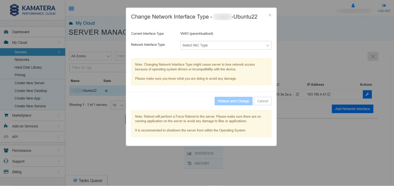394x186 pixels.
Task: Close the dialog with X icon
Action: (270, 15)
